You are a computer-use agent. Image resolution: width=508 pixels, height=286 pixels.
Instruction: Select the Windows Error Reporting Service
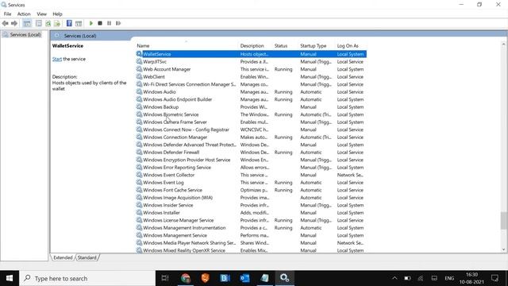pos(251,168)
